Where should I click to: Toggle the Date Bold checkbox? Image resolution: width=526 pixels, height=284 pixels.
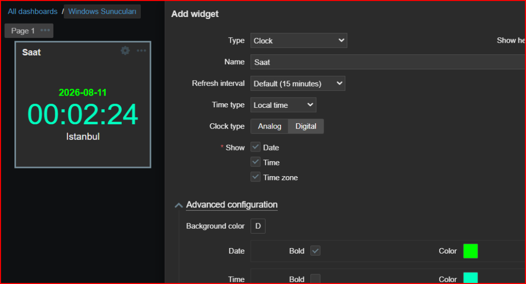(x=315, y=251)
